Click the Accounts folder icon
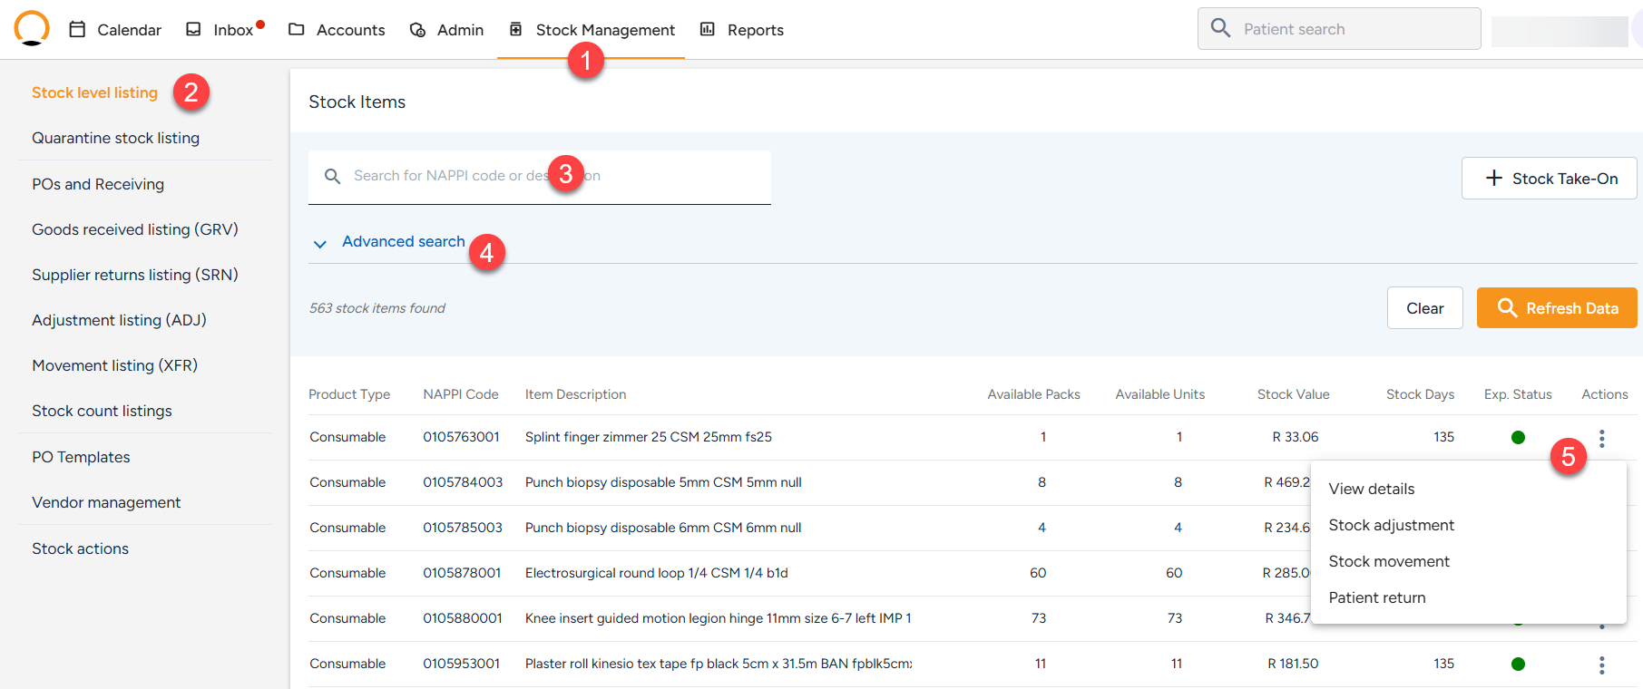Image resolution: width=1643 pixels, height=689 pixels. 297,30
